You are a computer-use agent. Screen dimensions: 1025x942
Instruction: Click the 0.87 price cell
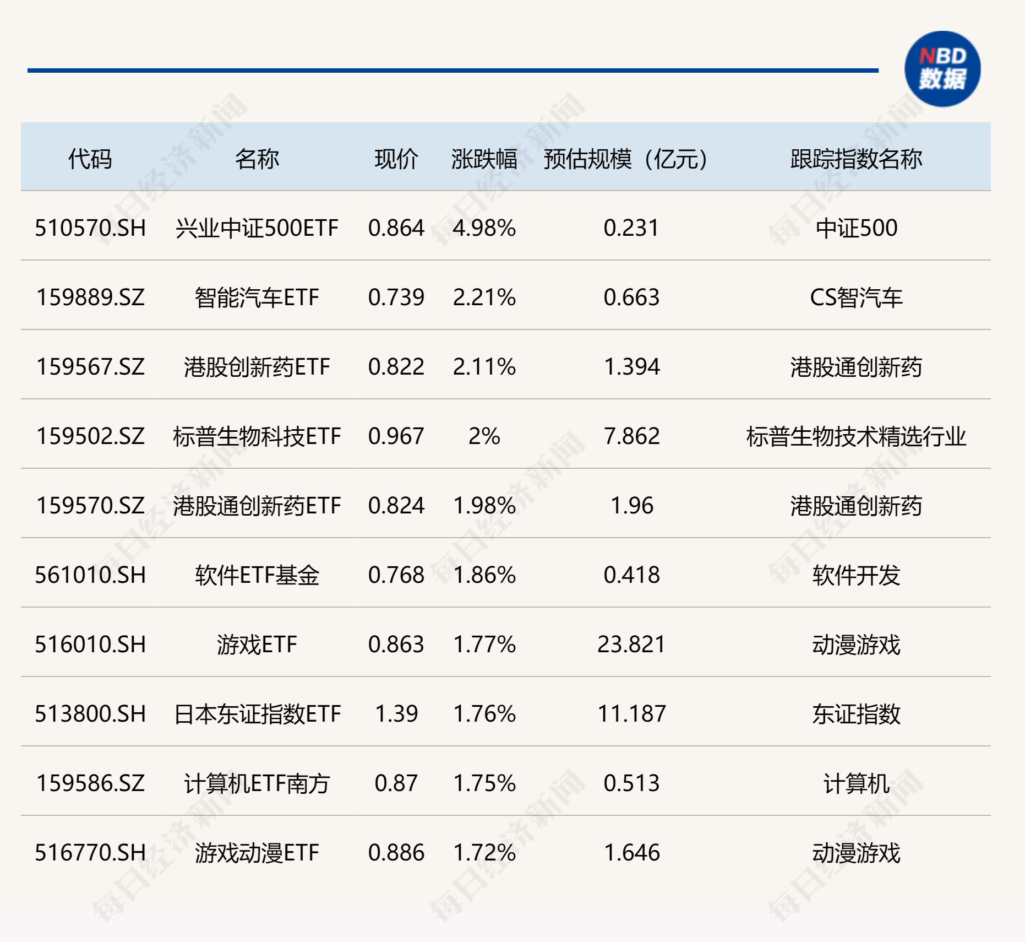tap(396, 783)
